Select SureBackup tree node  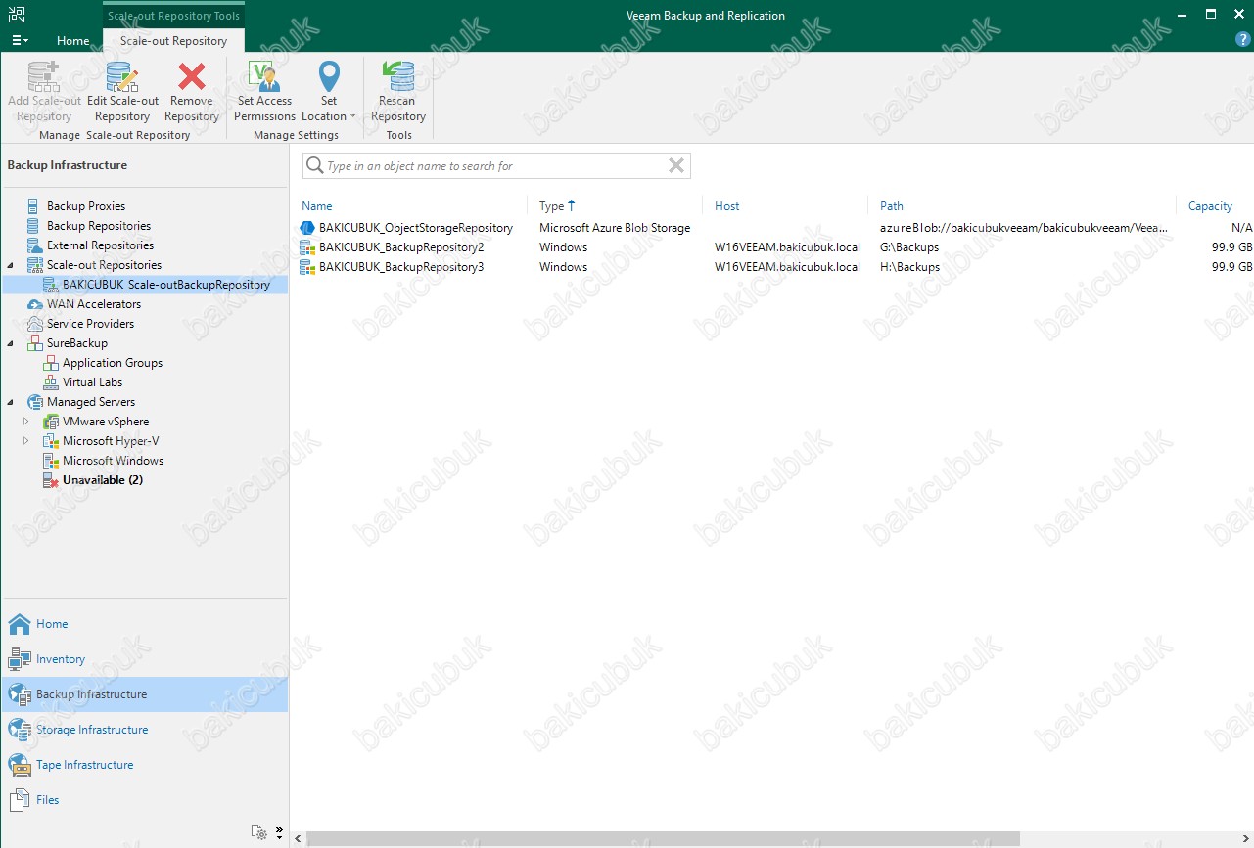[x=76, y=343]
